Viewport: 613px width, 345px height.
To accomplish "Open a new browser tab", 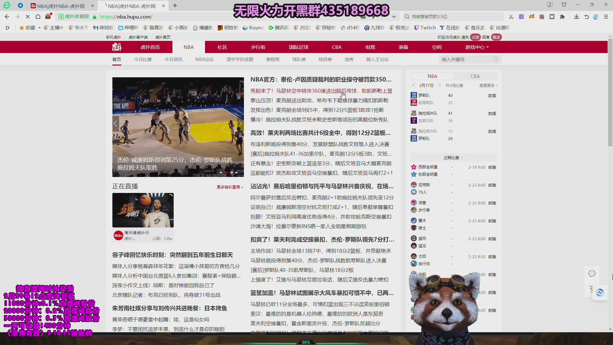I will pos(175,5).
